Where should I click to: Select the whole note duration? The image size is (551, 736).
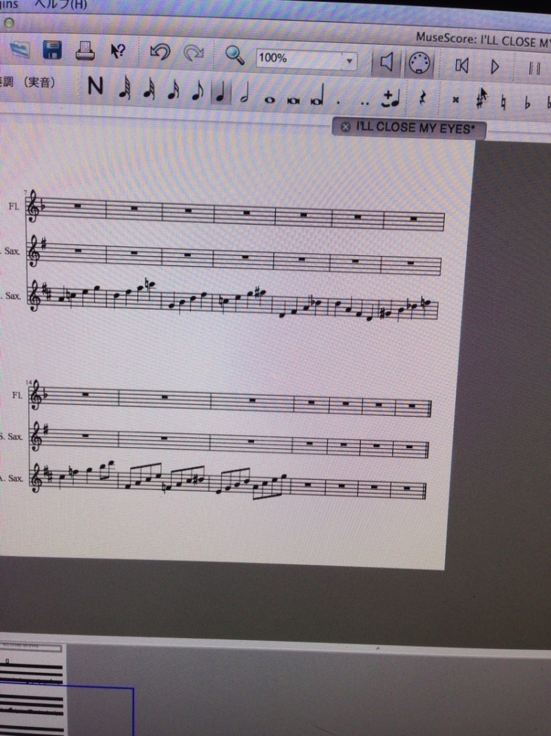[x=269, y=99]
